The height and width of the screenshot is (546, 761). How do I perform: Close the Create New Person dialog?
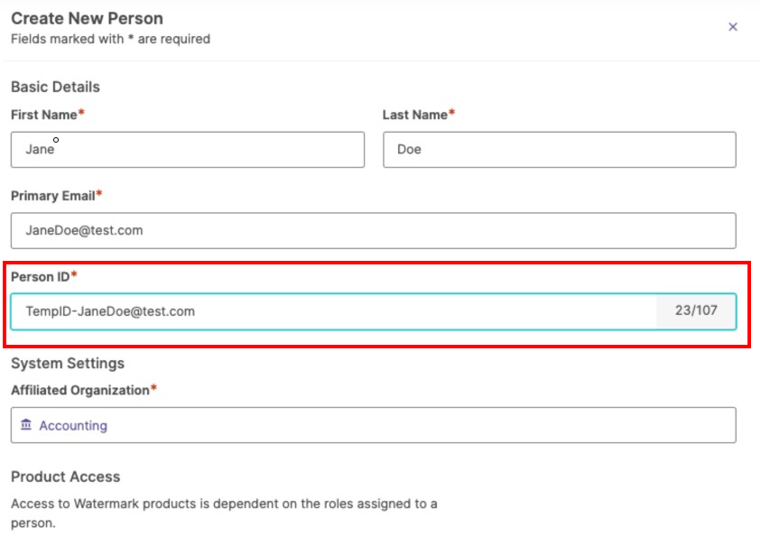733,27
